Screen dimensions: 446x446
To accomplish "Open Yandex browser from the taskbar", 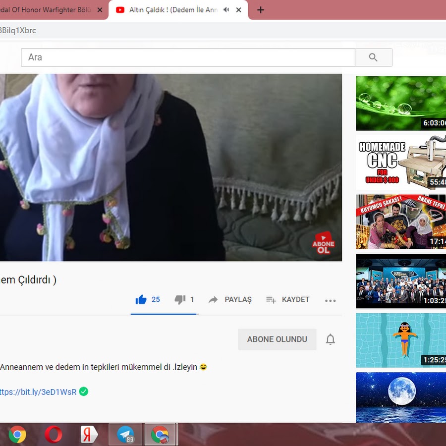I will pos(89,435).
